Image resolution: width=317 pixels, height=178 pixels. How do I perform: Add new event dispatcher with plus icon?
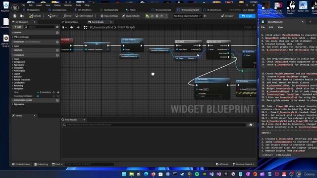pyautogui.click(x=57, y=100)
